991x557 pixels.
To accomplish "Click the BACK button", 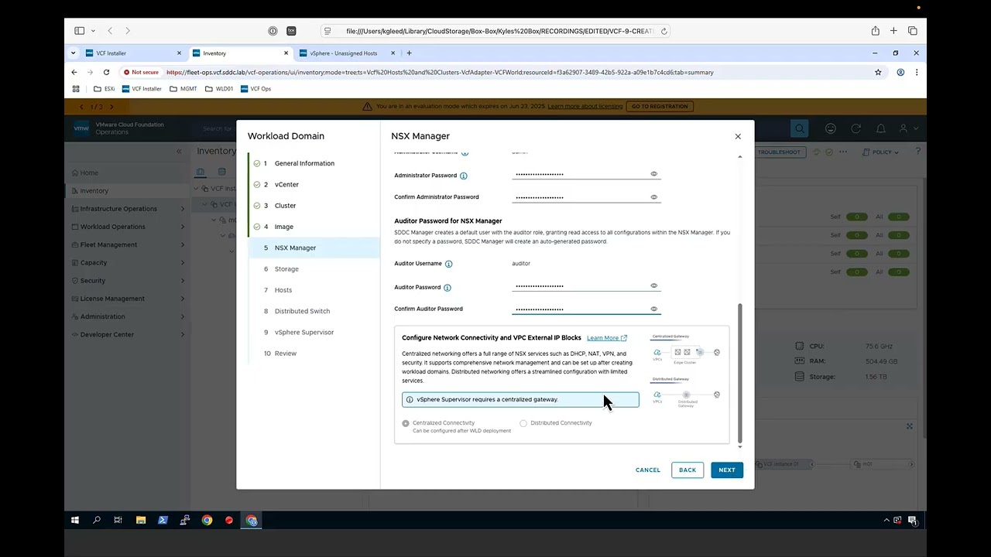I will coord(688,470).
